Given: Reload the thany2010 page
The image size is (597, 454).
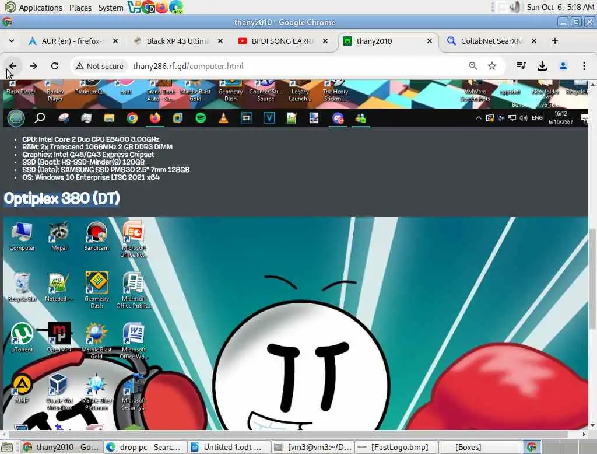Looking at the screenshot, I should click(x=55, y=66).
